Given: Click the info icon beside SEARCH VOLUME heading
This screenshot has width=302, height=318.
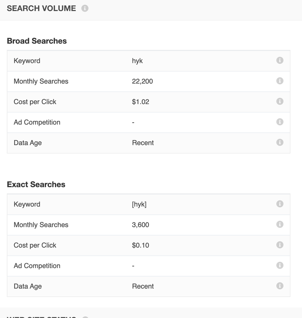Looking at the screenshot, I should (85, 8).
